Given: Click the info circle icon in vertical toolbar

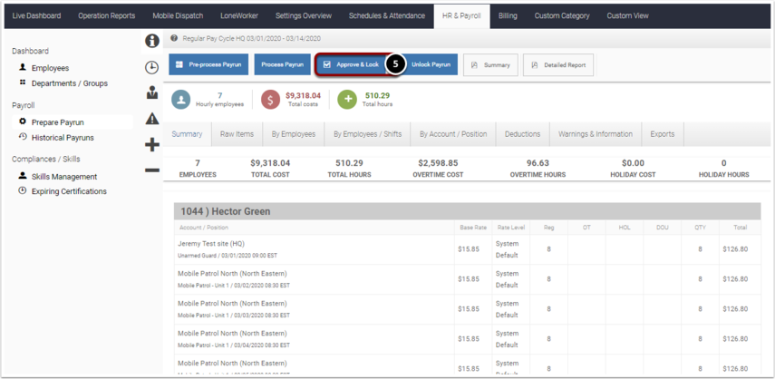Looking at the screenshot, I should click(x=151, y=41).
